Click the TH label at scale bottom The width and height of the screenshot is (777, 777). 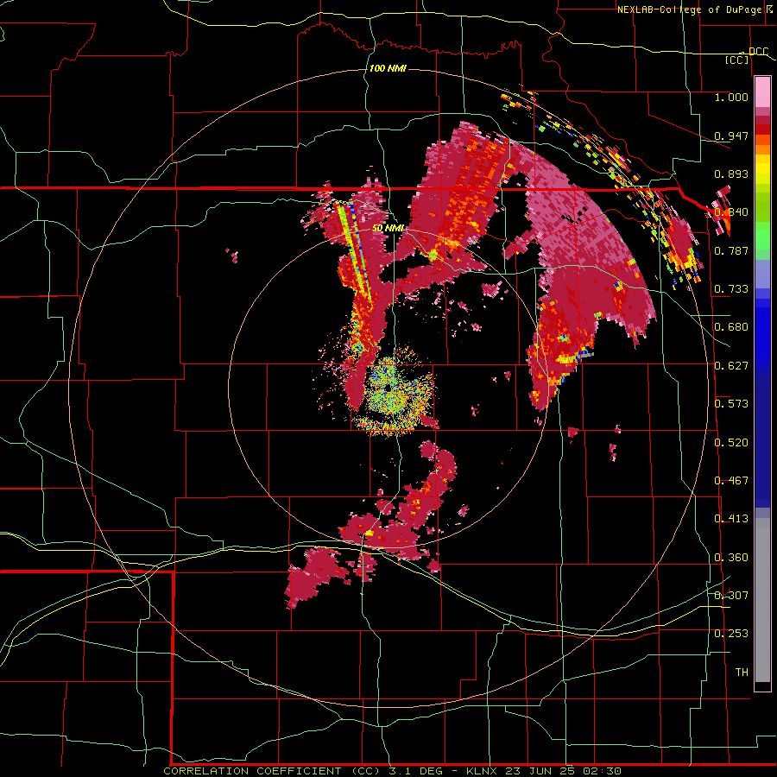(x=742, y=673)
